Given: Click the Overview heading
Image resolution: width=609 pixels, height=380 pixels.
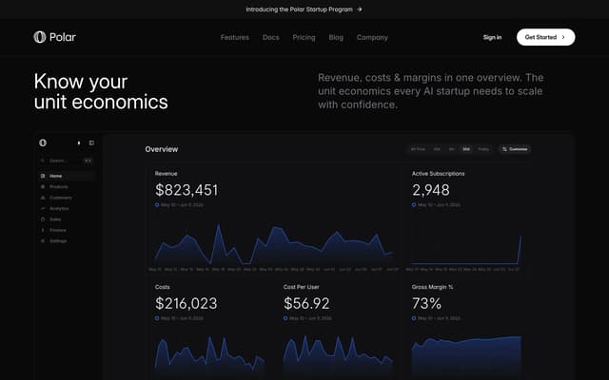Looking at the screenshot, I should coord(162,149).
